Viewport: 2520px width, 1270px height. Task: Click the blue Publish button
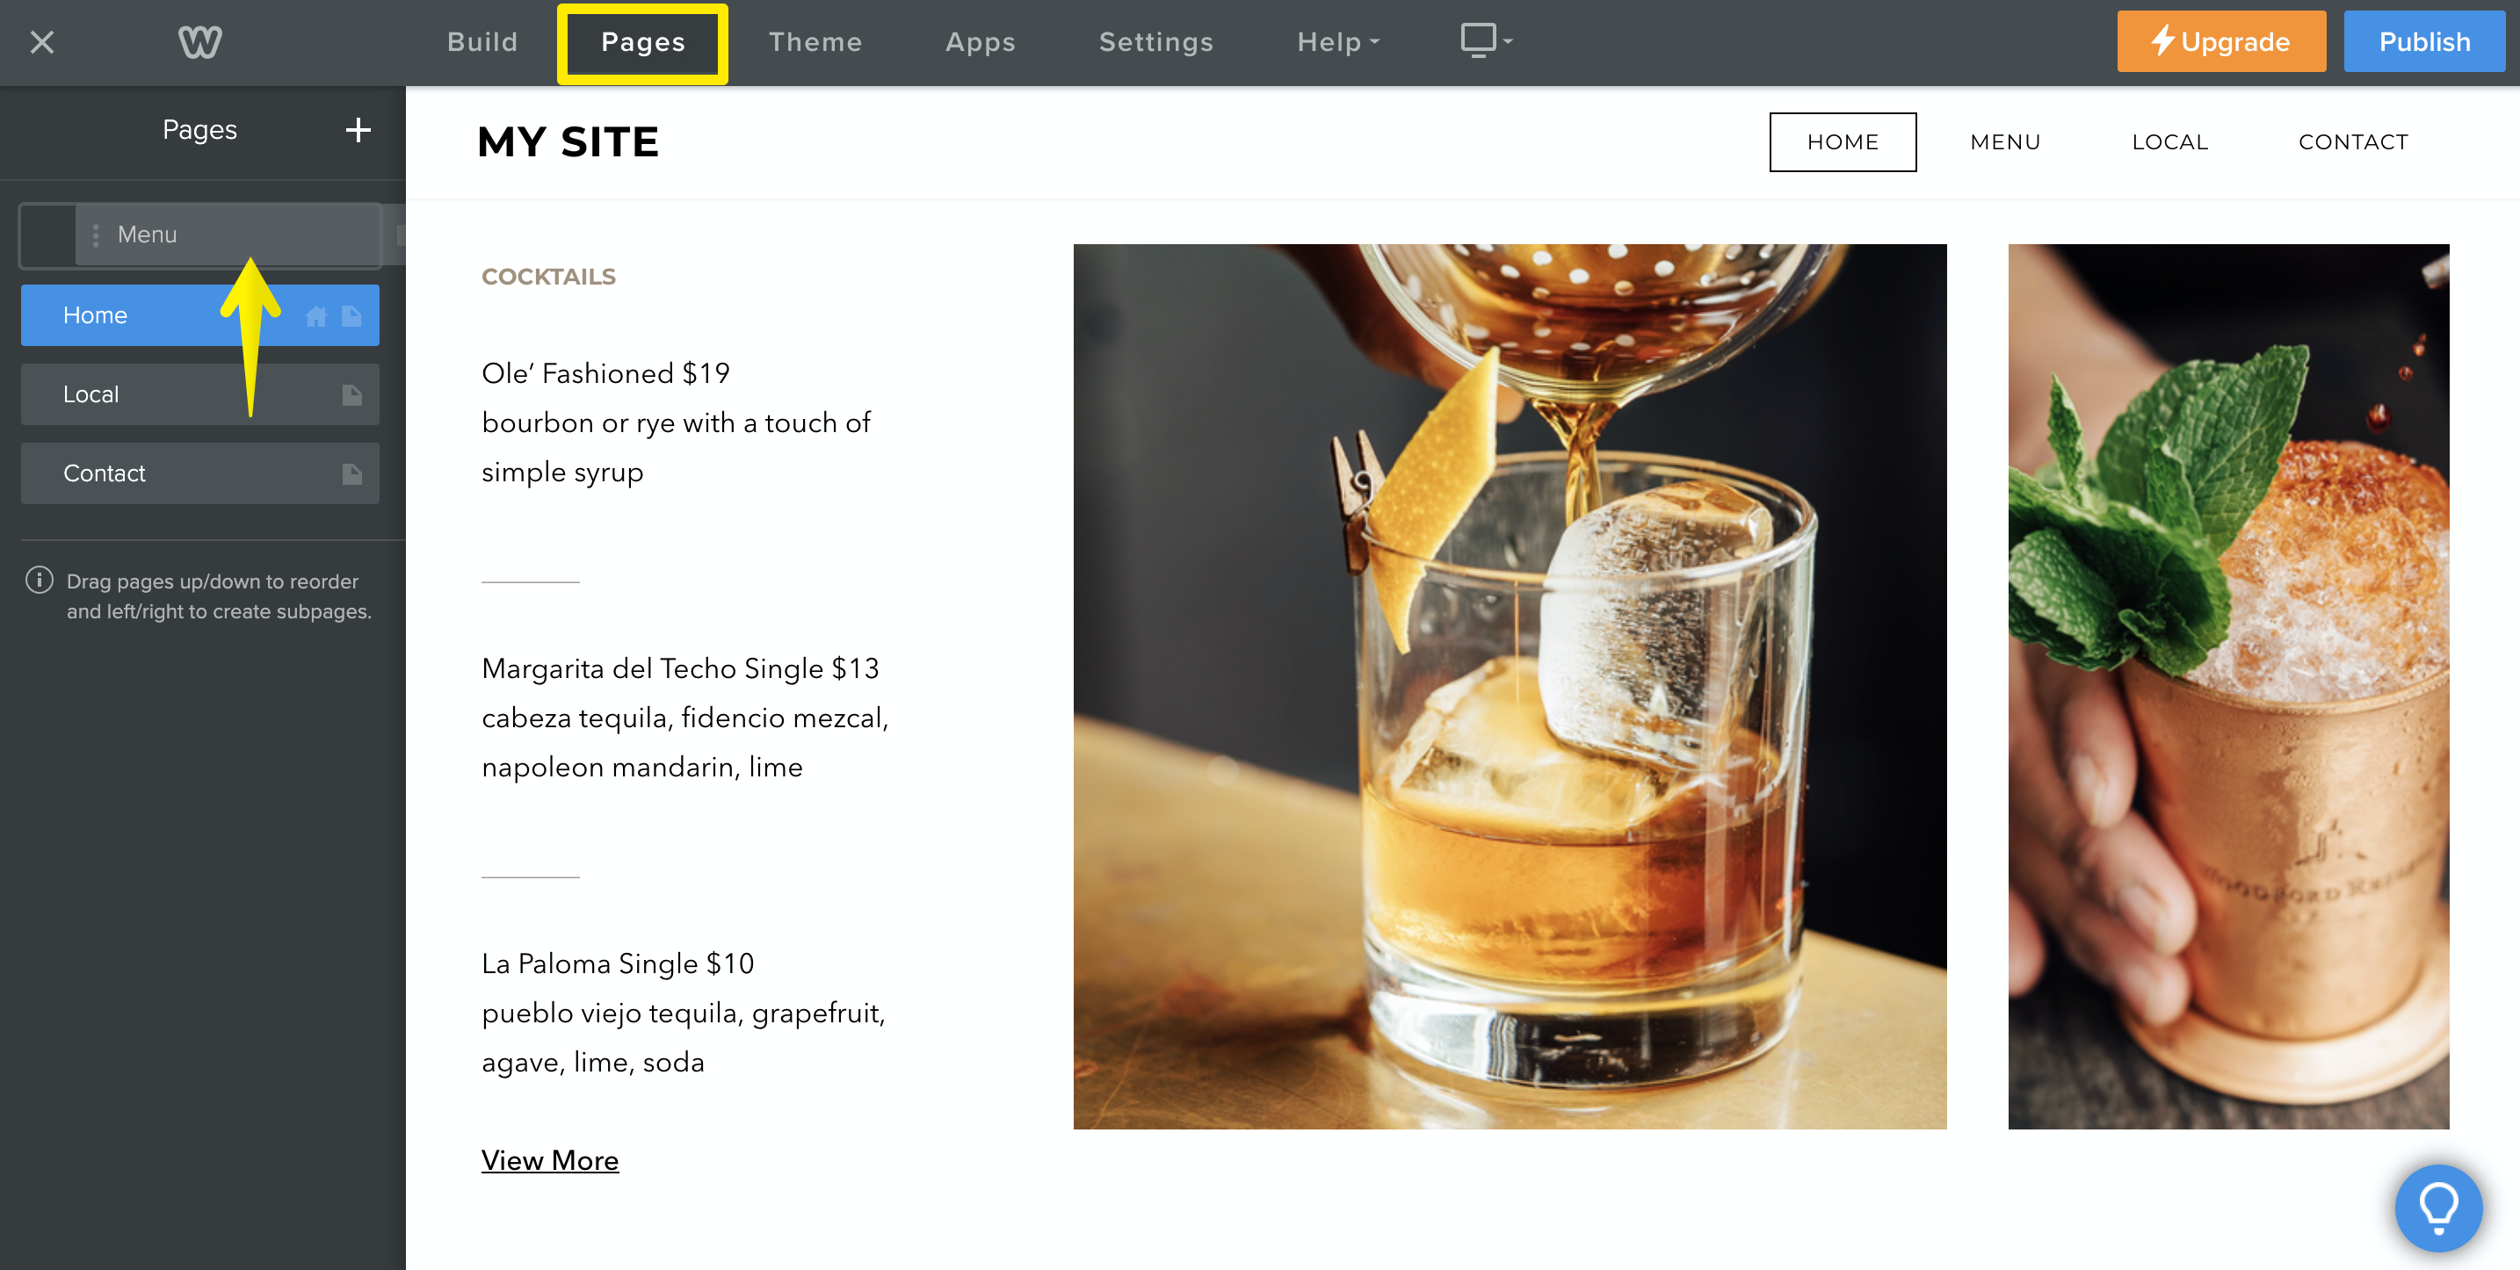[2423, 42]
